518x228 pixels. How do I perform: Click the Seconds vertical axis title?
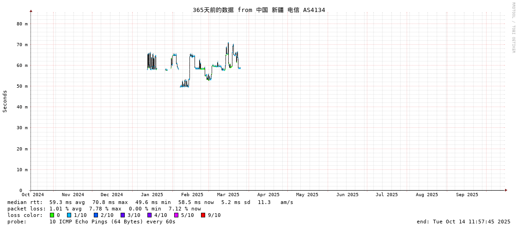pyautogui.click(x=5, y=101)
